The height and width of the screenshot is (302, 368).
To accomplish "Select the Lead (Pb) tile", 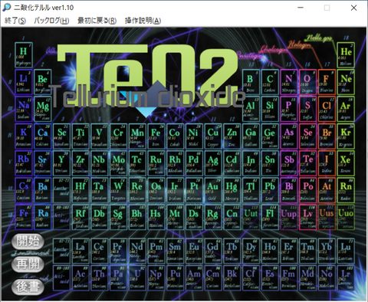I will (x=270, y=190).
